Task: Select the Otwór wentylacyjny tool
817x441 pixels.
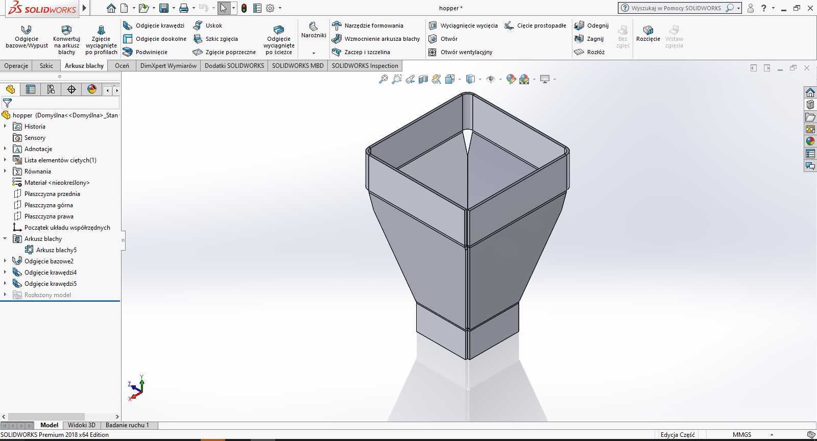Action: tap(460, 52)
